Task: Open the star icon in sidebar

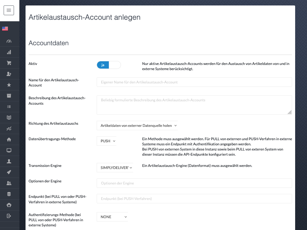Action: (9, 85)
